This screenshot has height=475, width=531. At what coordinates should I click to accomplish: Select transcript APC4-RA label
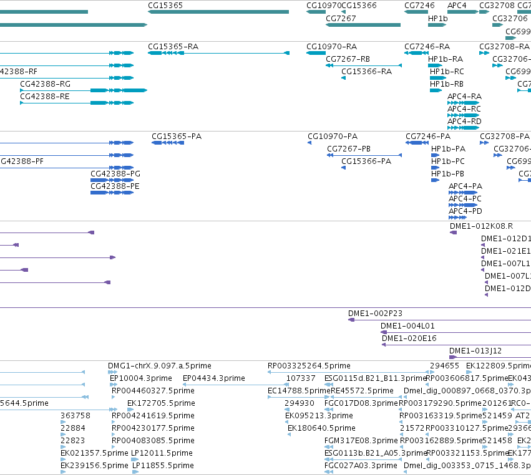(464, 97)
